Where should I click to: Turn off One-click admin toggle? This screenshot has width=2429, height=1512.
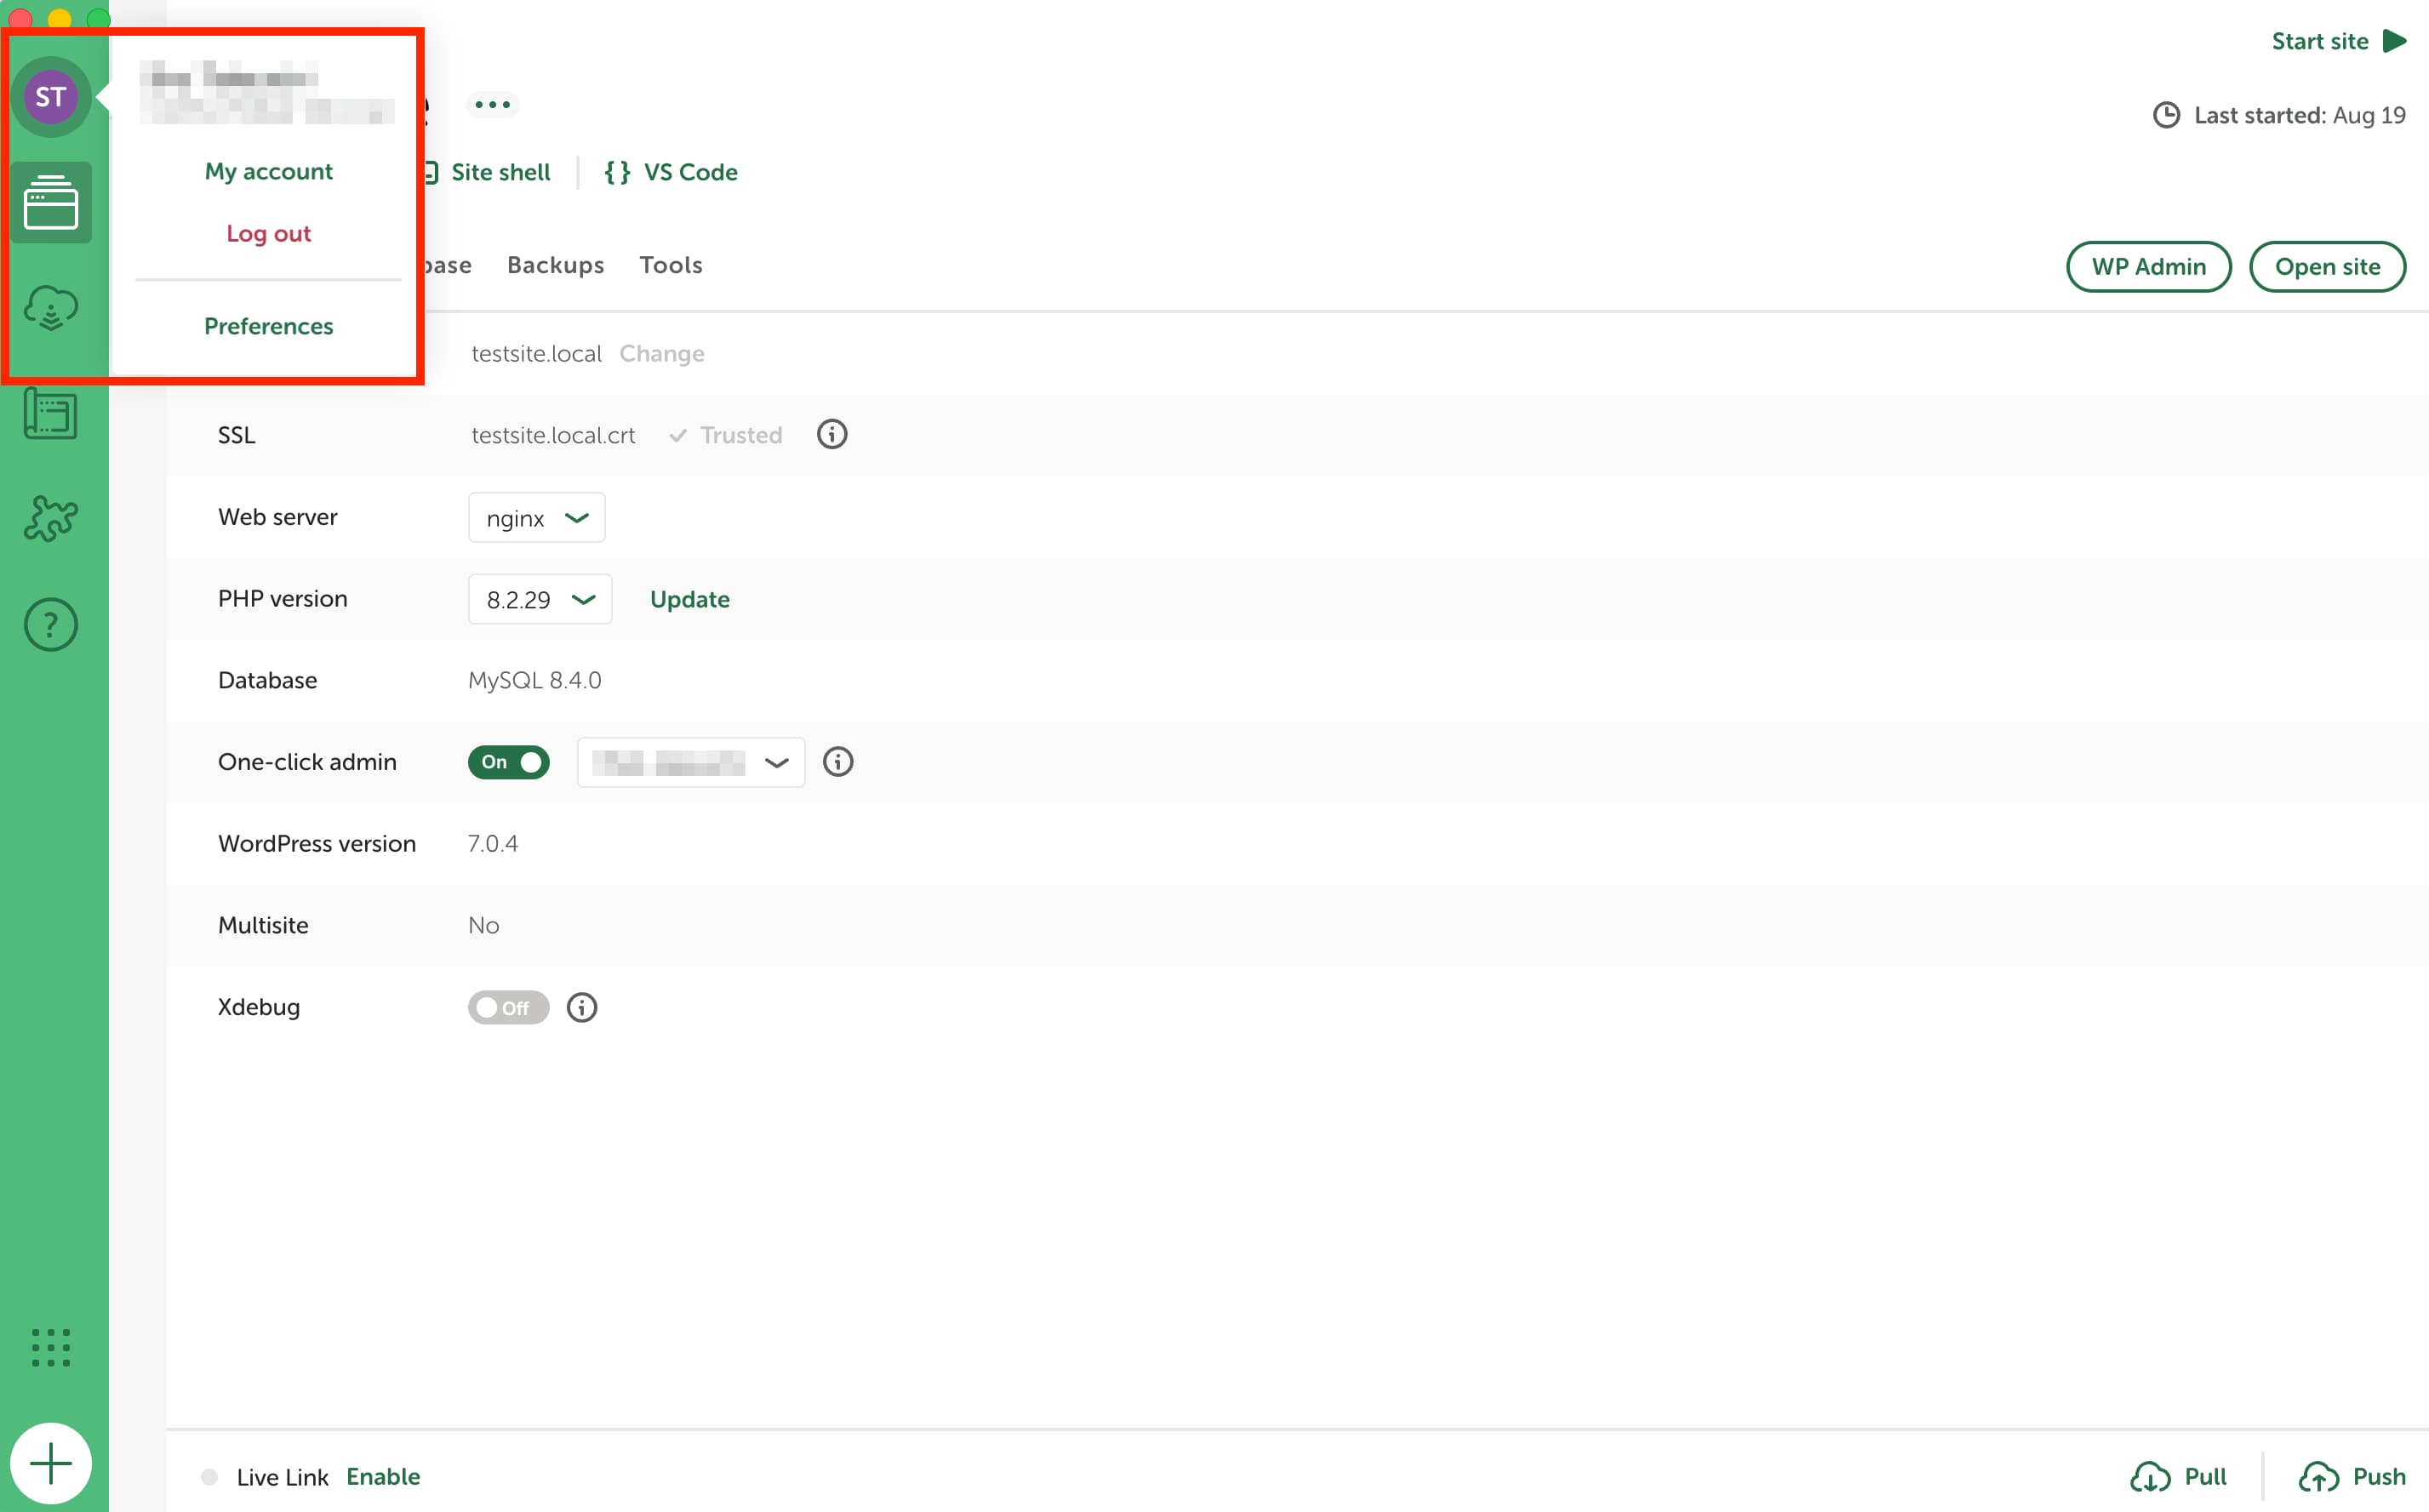[509, 762]
